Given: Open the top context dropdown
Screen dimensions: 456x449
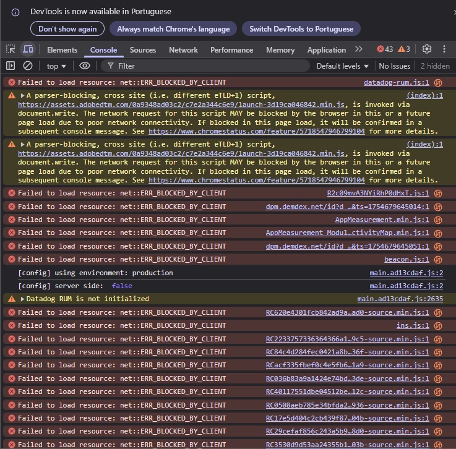Looking at the screenshot, I should pyautogui.click(x=56, y=66).
